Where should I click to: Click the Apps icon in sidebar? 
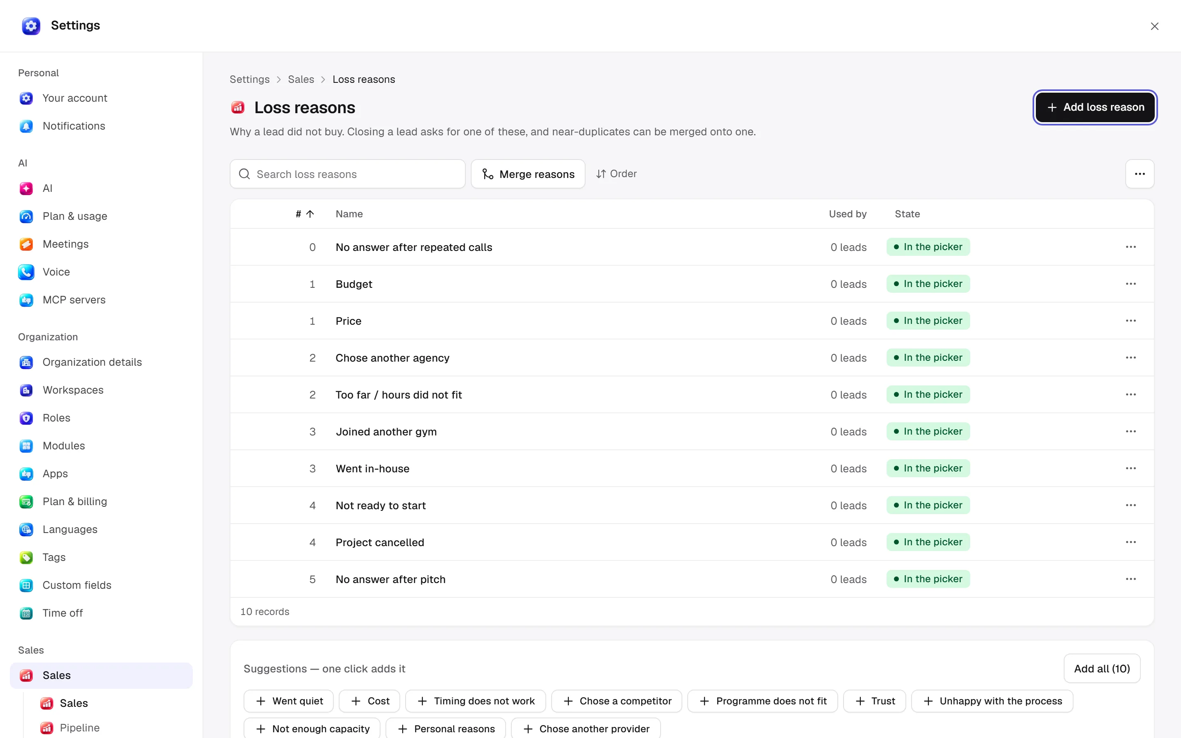coord(26,474)
